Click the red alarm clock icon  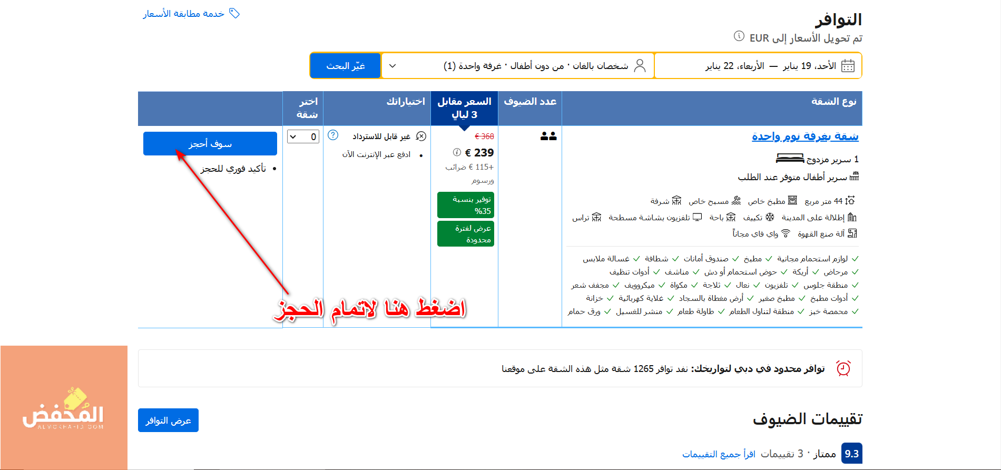[x=843, y=368]
